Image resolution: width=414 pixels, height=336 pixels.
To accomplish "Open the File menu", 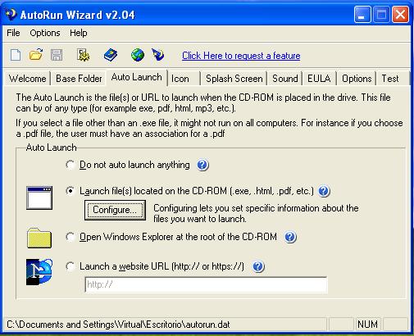I will point(13,33).
